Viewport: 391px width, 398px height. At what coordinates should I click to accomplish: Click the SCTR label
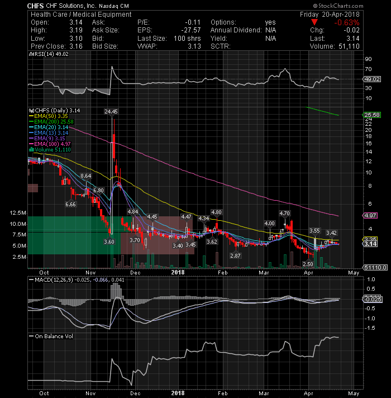click(x=220, y=46)
